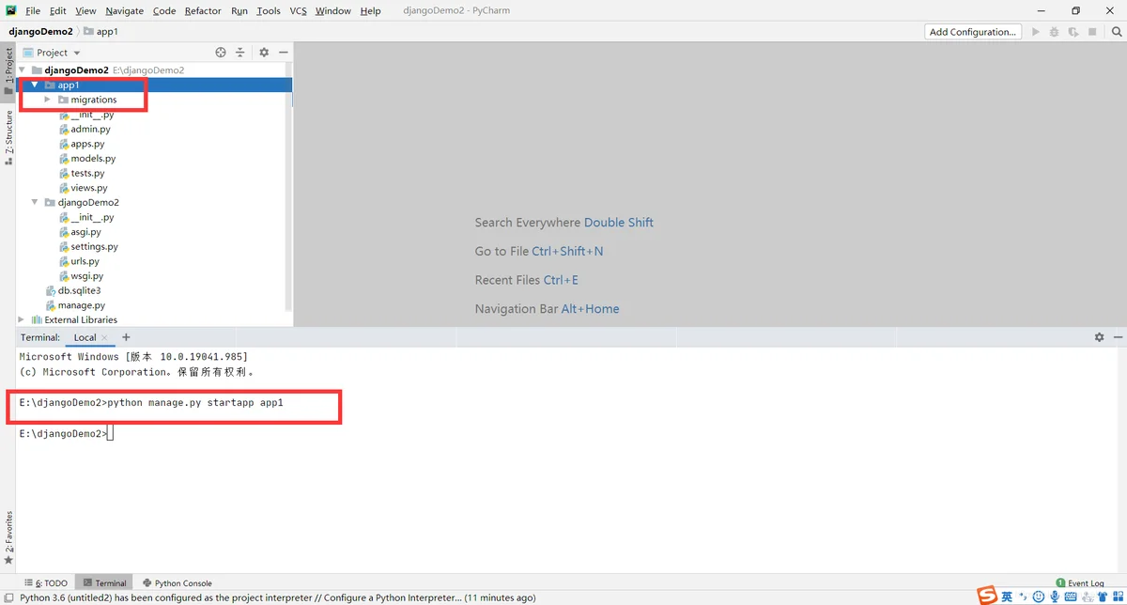Click the Run with Coverage icon
This screenshot has width=1127, height=605.
1073,32
